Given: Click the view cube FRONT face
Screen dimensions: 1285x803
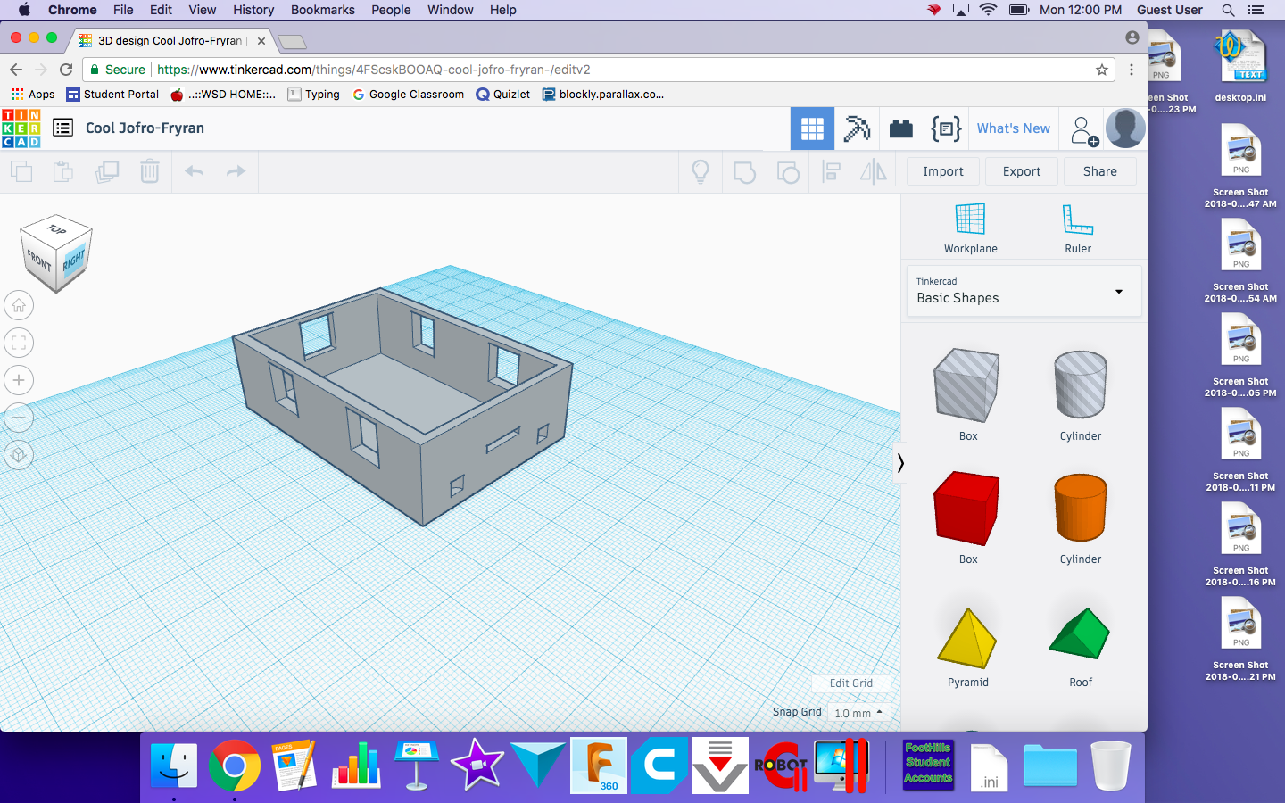Looking at the screenshot, I should point(39,261).
